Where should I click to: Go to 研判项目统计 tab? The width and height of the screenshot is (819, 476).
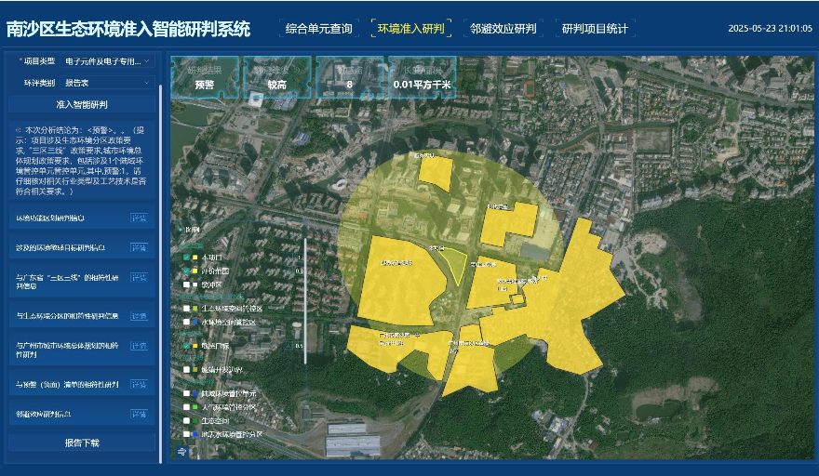coord(595,29)
